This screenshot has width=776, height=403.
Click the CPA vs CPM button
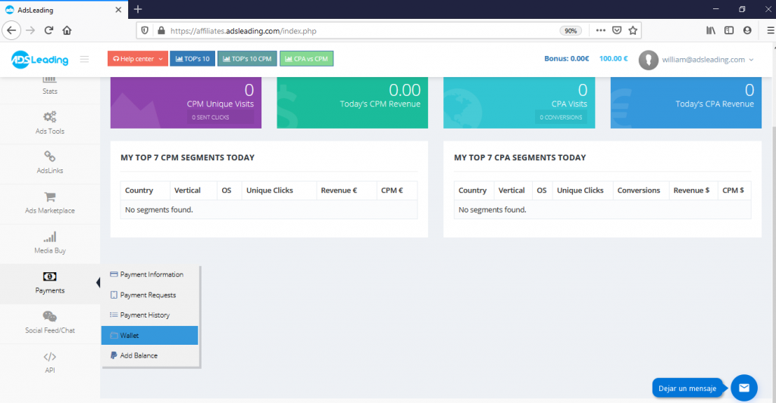pos(306,59)
